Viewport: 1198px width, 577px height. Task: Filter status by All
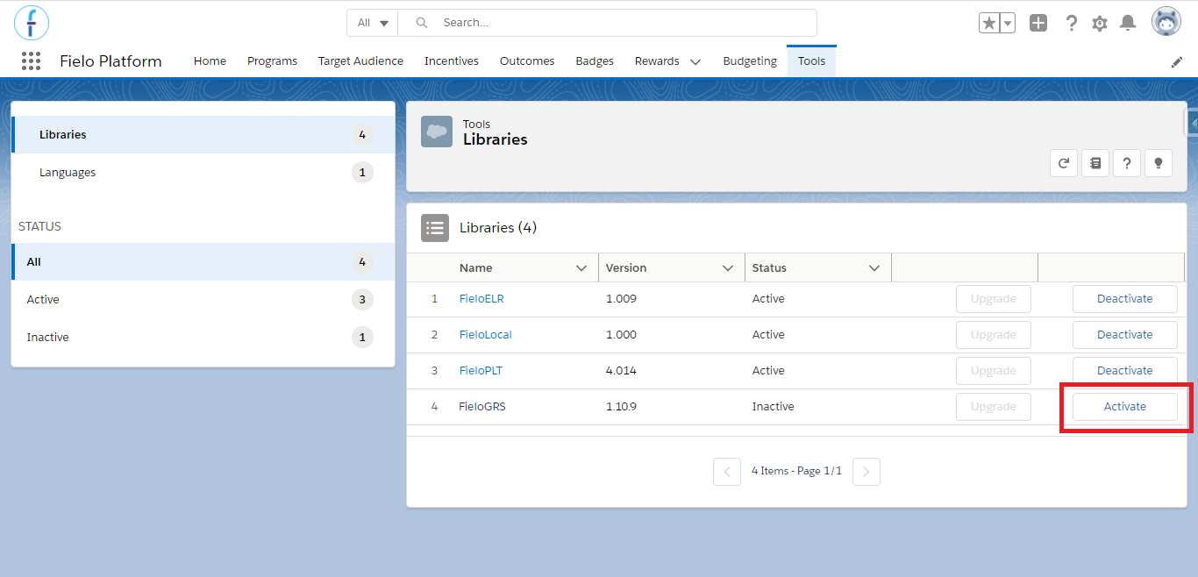(x=203, y=262)
